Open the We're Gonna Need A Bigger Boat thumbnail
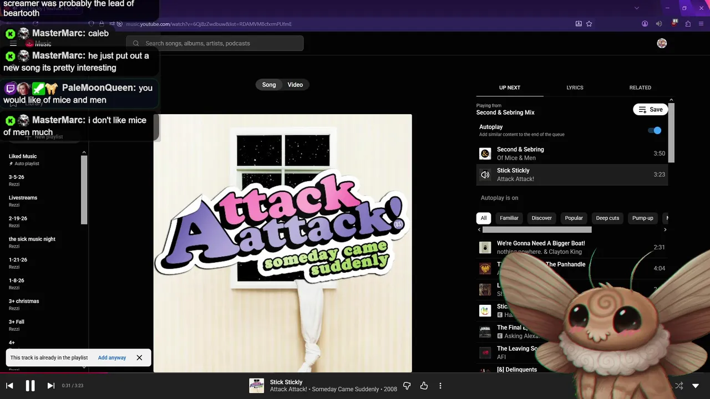The image size is (710, 399). [x=485, y=248]
